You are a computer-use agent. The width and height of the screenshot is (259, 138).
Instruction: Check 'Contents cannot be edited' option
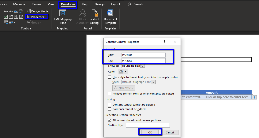tap(110, 109)
